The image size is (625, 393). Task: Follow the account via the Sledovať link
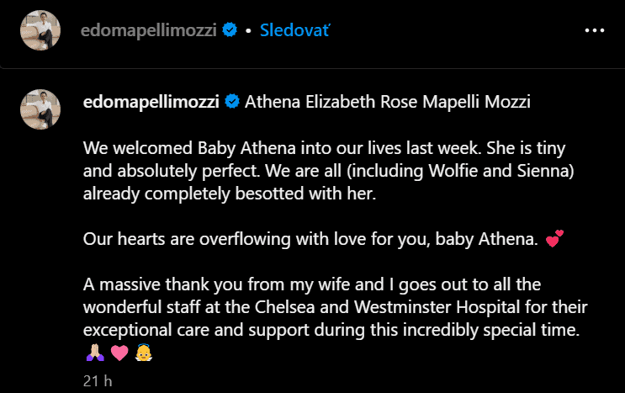coord(294,30)
